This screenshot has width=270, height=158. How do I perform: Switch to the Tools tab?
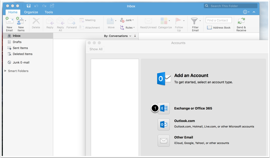(49, 12)
